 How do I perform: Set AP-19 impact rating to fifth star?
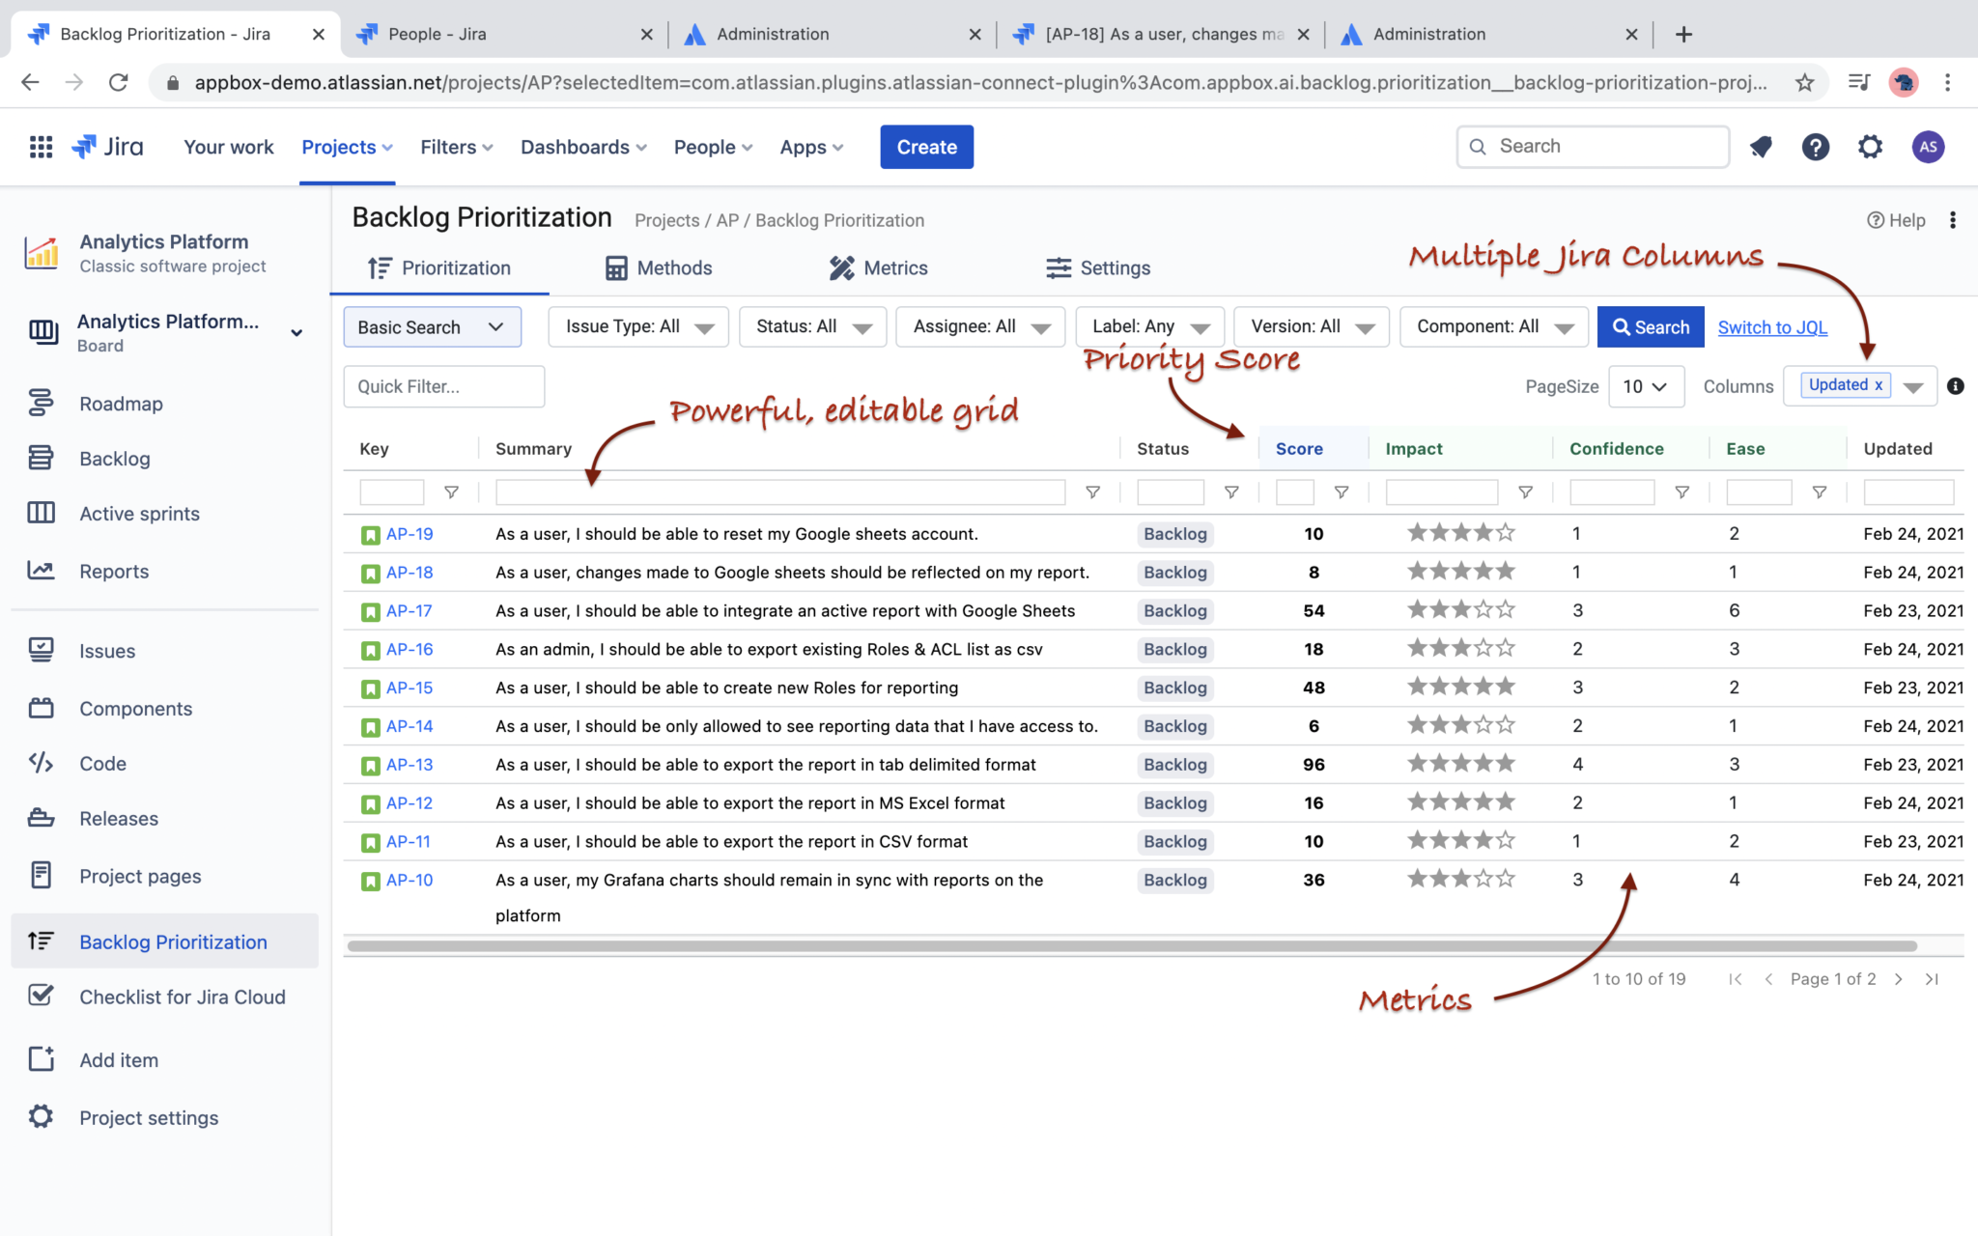coord(1505,532)
